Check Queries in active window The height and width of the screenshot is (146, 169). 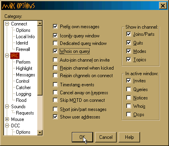[x=129, y=90]
